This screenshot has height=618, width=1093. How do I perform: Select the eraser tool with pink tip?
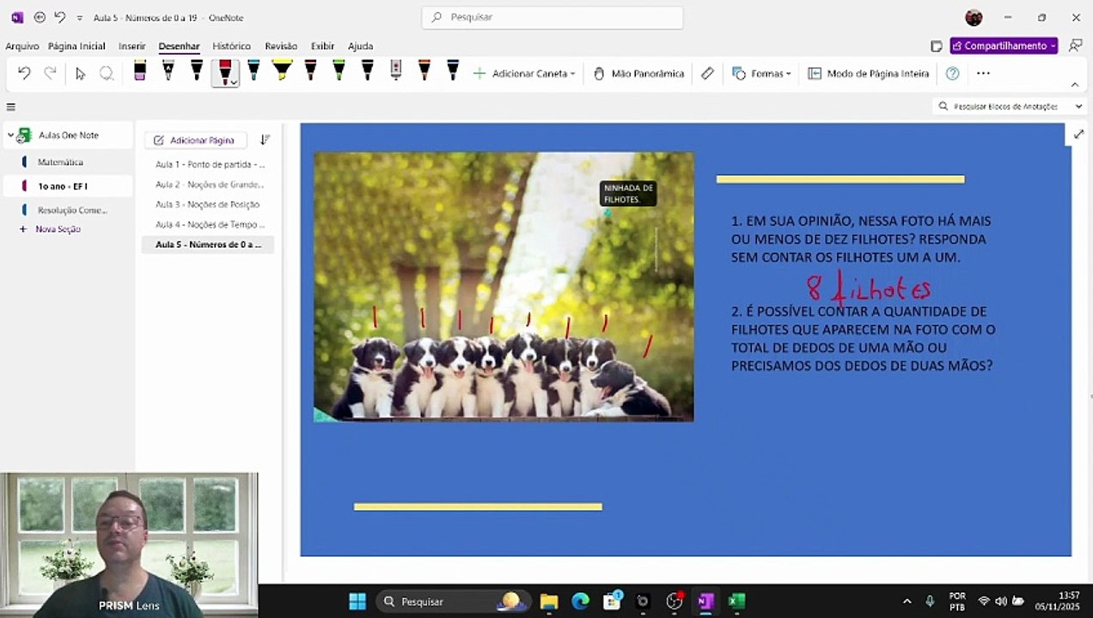140,72
